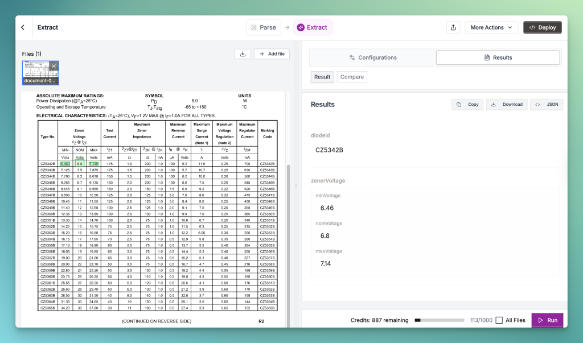The image size is (583, 343).
Task: Go to the Parse step
Action: 264,27
